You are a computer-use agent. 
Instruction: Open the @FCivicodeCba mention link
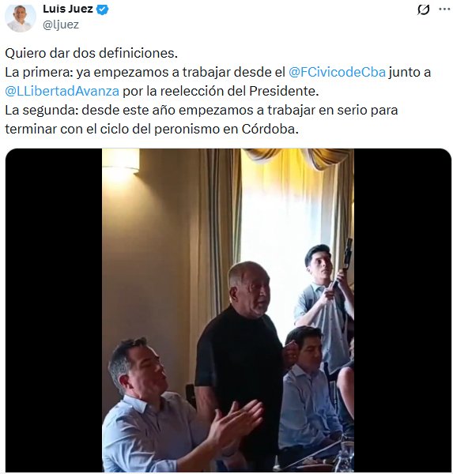click(337, 72)
